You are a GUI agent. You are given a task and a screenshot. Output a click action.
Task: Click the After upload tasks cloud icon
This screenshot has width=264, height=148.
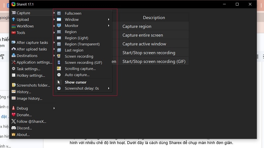14,49
